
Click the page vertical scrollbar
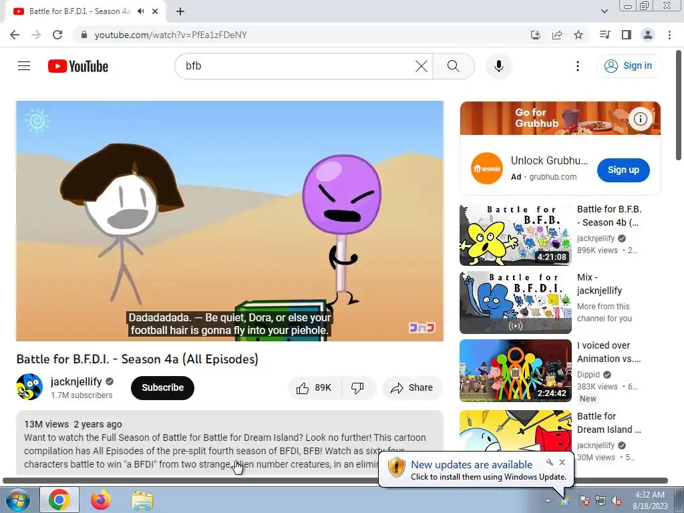(679, 105)
